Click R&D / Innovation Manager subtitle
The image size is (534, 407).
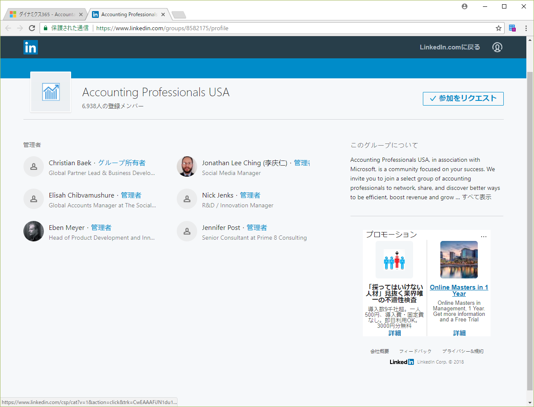click(238, 205)
